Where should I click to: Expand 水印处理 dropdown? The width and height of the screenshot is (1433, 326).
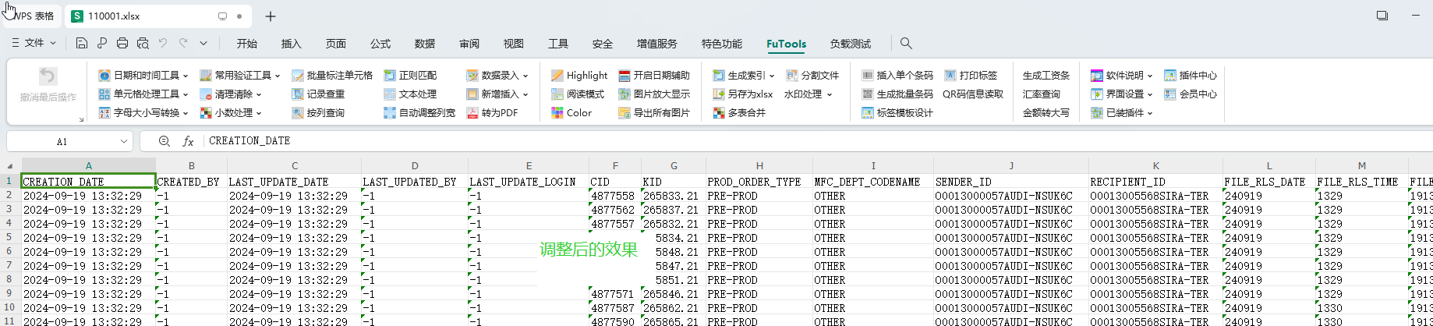coord(830,94)
